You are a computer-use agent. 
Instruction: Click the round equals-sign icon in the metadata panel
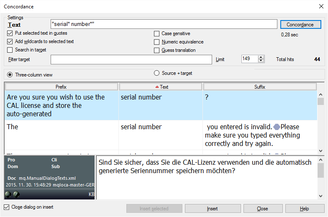[8, 194]
